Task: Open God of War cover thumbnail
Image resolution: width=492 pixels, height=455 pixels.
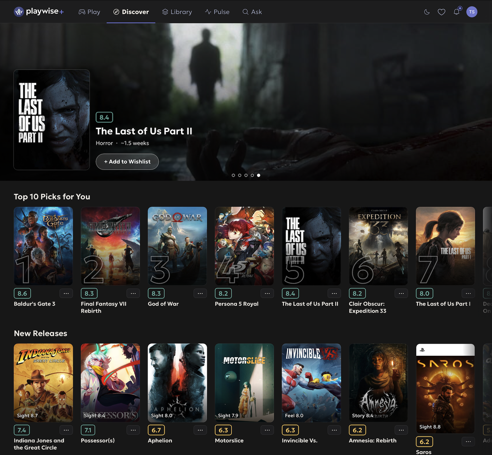Action: [178, 246]
